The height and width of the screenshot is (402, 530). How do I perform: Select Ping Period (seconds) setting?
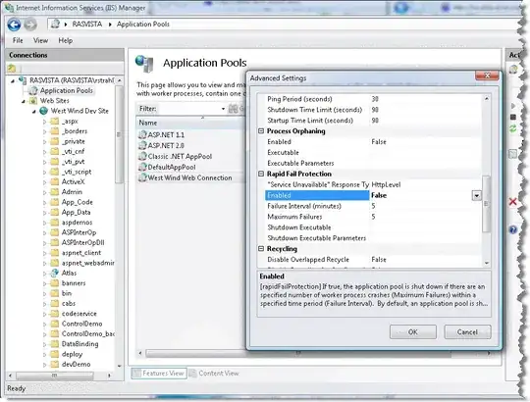(x=374, y=99)
